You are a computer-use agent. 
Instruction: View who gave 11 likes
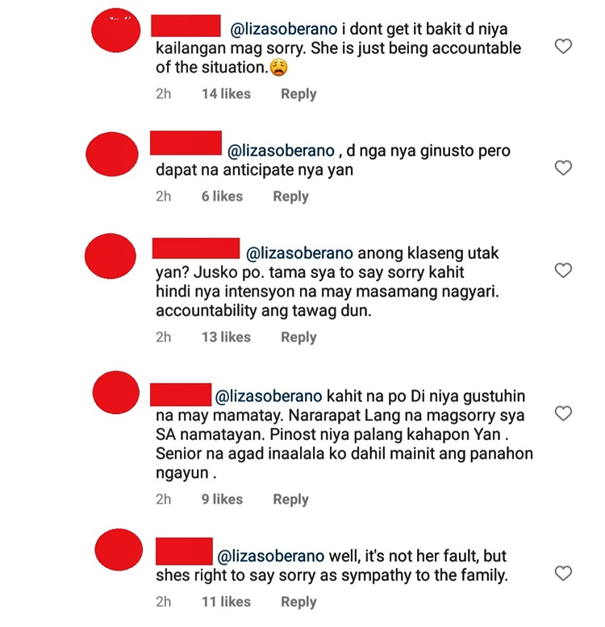(226, 602)
